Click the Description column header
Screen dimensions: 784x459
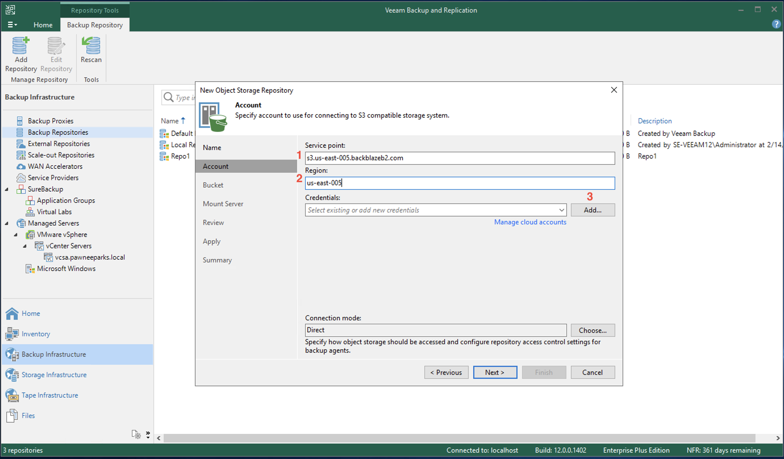click(x=654, y=121)
